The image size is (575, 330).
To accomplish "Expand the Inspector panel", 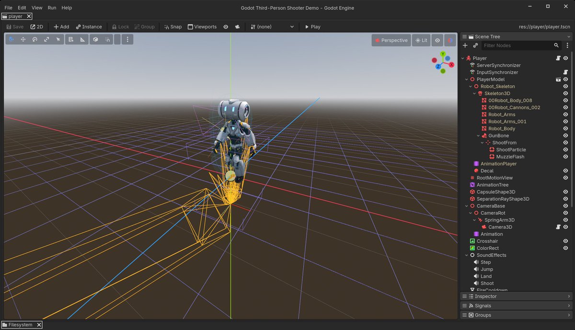I will coord(516,296).
